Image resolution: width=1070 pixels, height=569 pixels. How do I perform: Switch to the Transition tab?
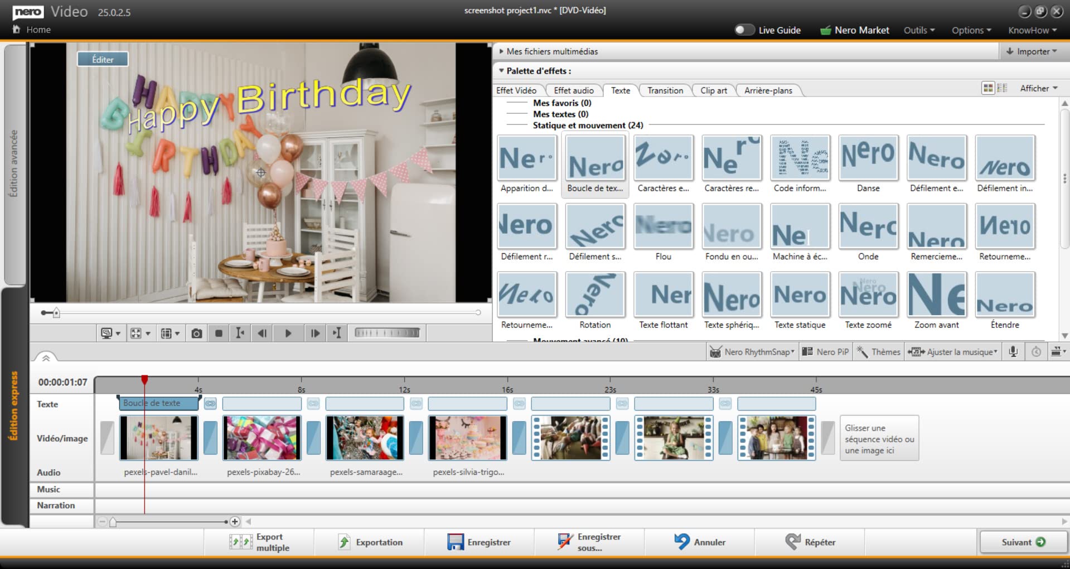coord(665,90)
